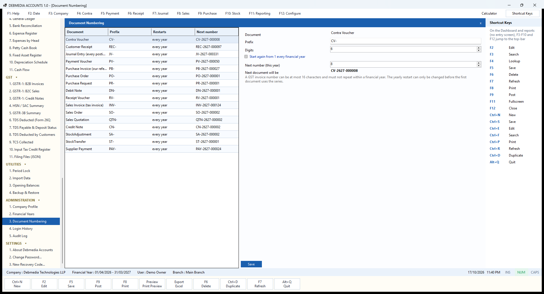
Task: Open the Calculator
Action: tap(489, 13)
